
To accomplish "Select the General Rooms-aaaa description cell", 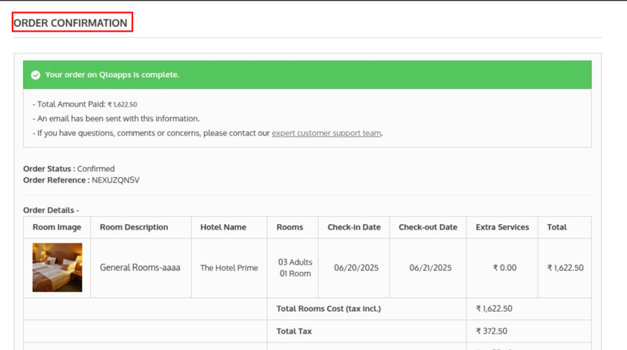I will pos(140,268).
